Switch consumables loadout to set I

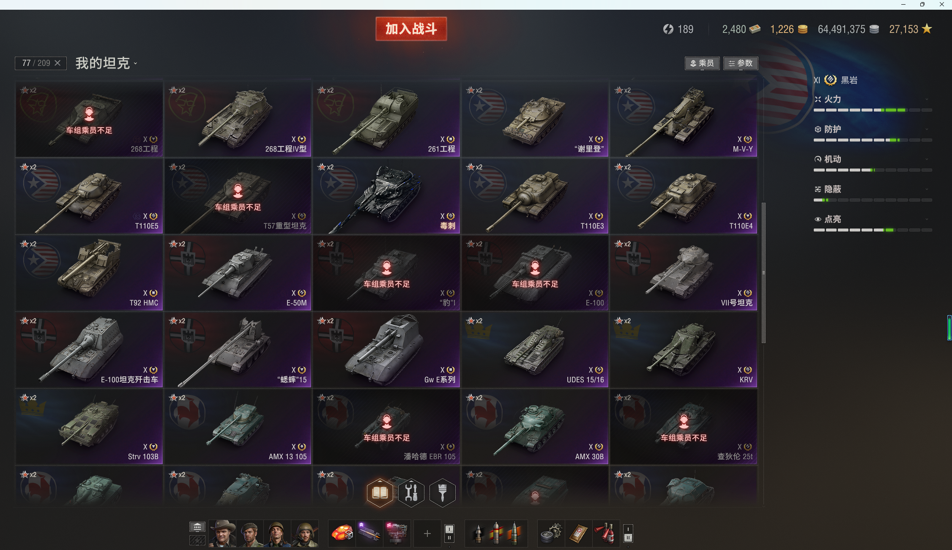[628, 529]
